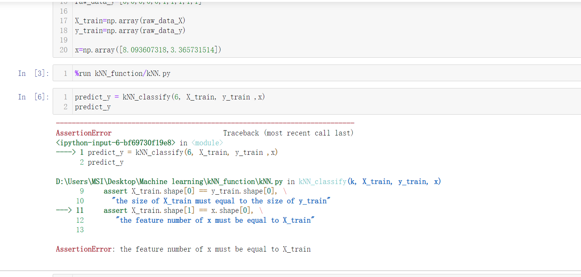The height and width of the screenshot is (277, 581).
Task: Click the x=np.array([8.093607318,...]) code line
Action: click(x=148, y=50)
